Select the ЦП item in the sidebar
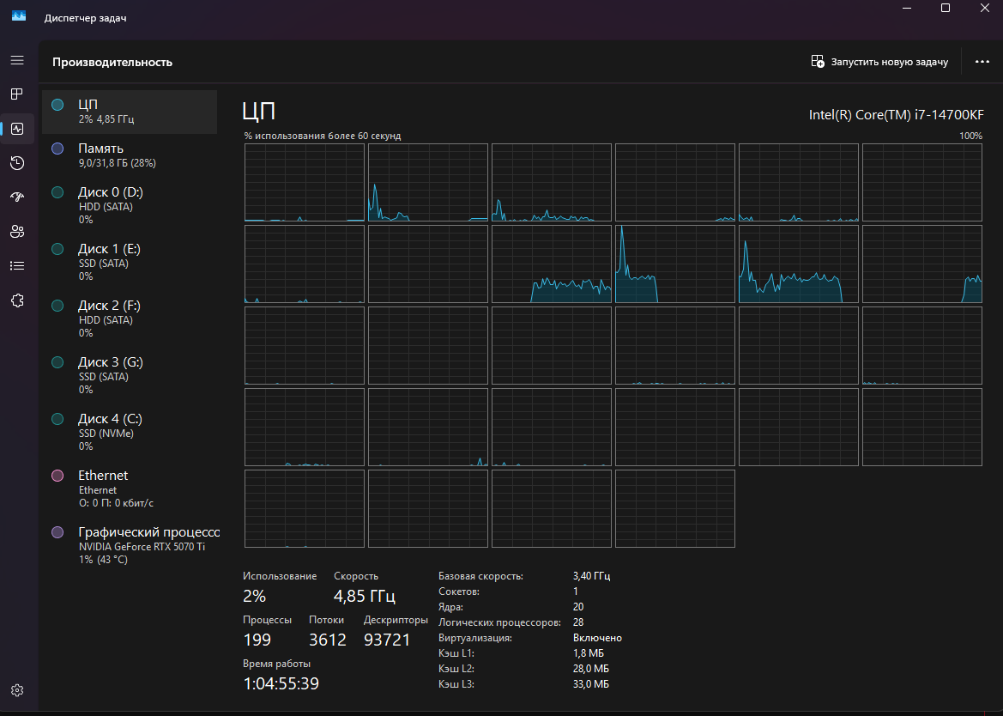The height and width of the screenshot is (716, 1003). pos(129,112)
